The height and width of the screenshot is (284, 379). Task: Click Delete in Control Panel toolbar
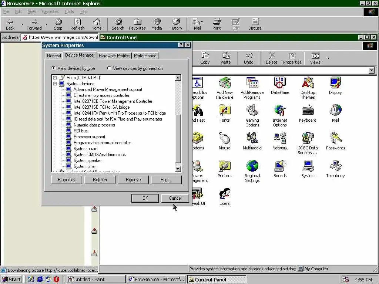(271, 58)
